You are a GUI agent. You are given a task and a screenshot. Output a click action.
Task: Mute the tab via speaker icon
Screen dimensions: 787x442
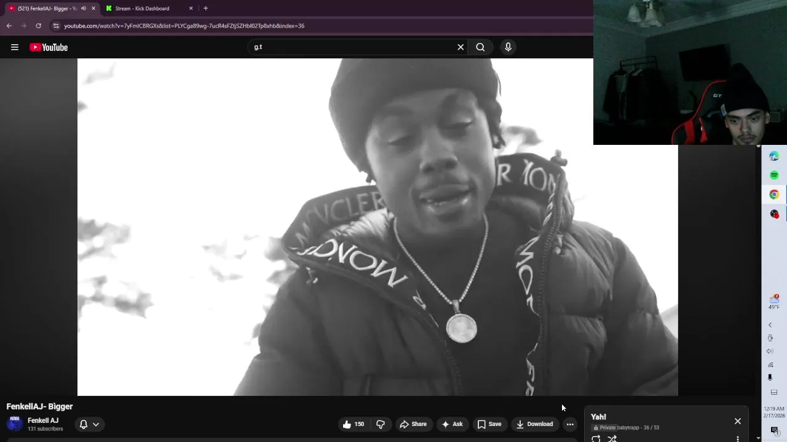coord(83,9)
